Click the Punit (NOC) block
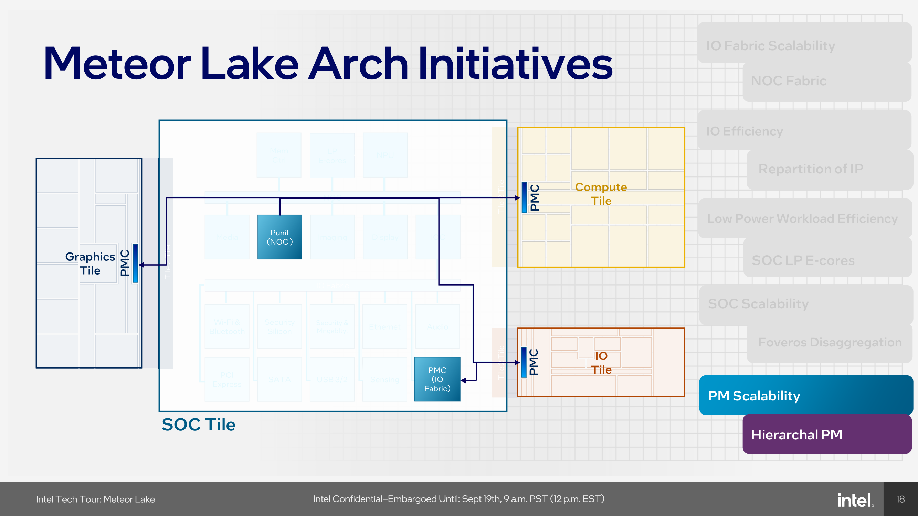 point(280,237)
